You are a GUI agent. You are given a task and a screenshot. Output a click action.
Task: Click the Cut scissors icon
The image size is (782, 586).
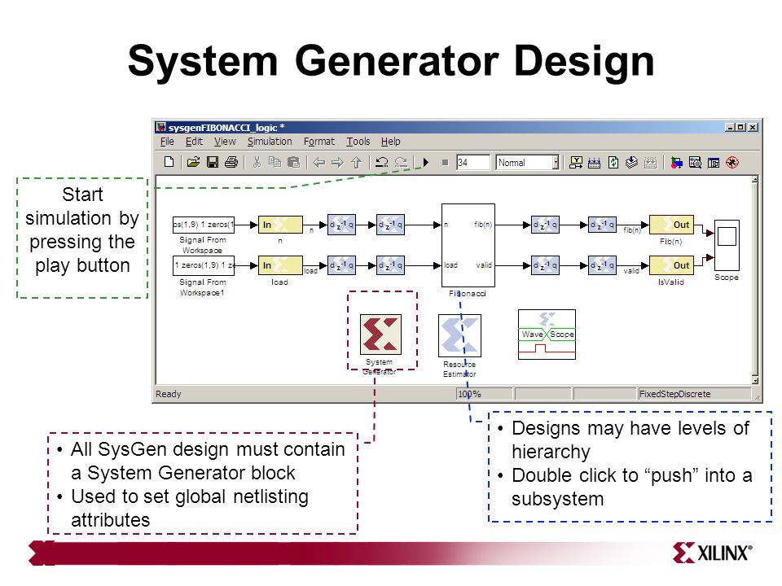pos(257,162)
